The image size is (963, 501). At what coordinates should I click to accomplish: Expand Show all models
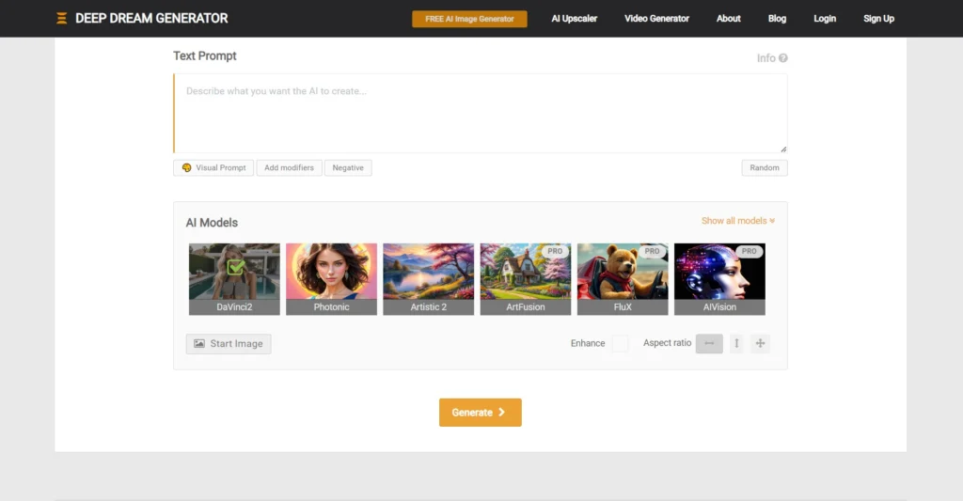click(738, 221)
